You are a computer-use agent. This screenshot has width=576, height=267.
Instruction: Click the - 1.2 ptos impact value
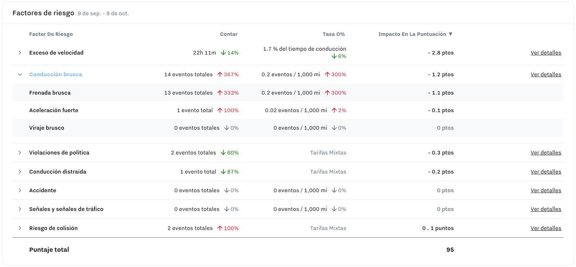point(441,74)
